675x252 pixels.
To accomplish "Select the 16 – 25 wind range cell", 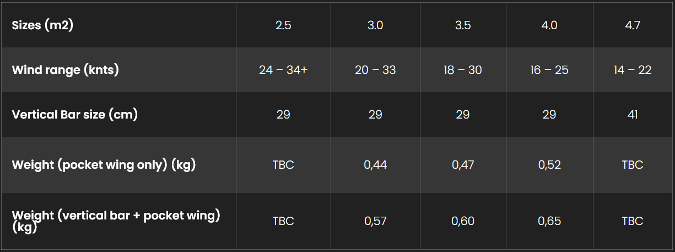I will (549, 70).
